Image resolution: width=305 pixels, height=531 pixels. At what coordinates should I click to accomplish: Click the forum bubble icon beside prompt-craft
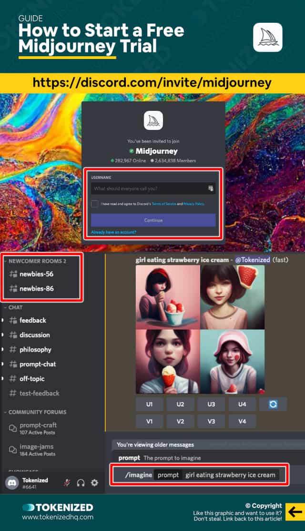pyautogui.click(x=12, y=428)
